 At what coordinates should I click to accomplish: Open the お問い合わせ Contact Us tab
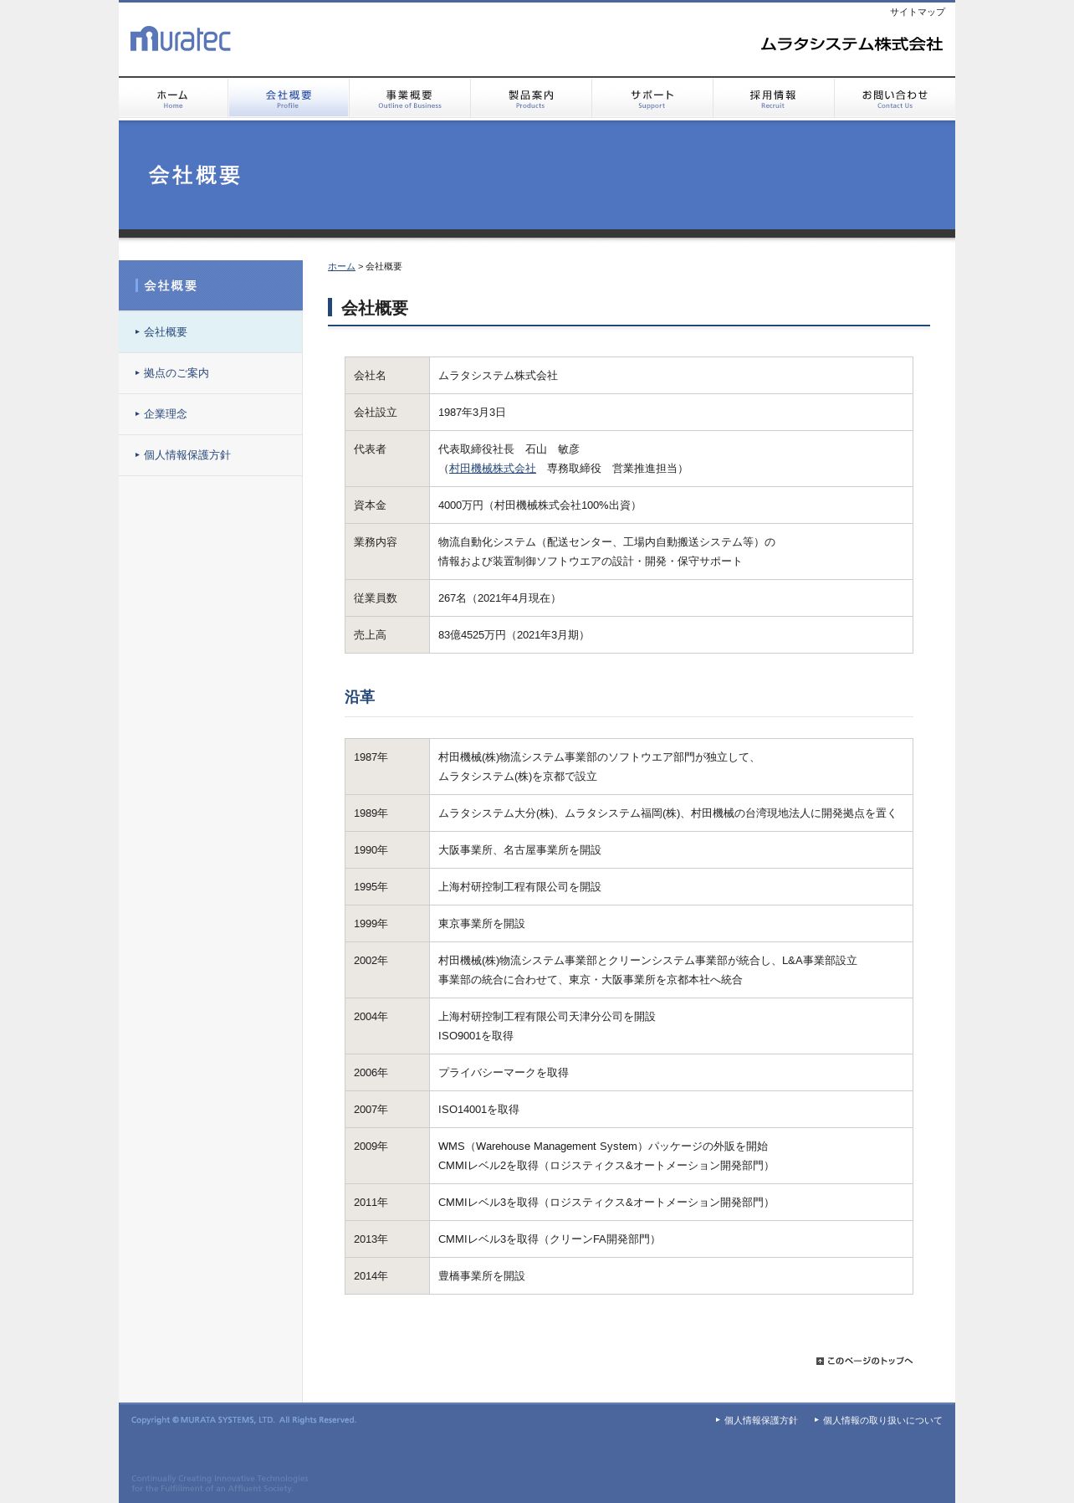pos(895,98)
